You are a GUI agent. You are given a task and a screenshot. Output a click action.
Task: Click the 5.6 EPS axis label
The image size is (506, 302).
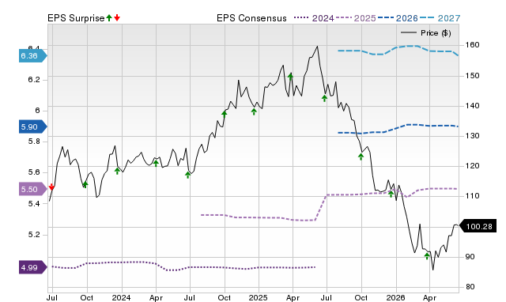tap(34, 172)
